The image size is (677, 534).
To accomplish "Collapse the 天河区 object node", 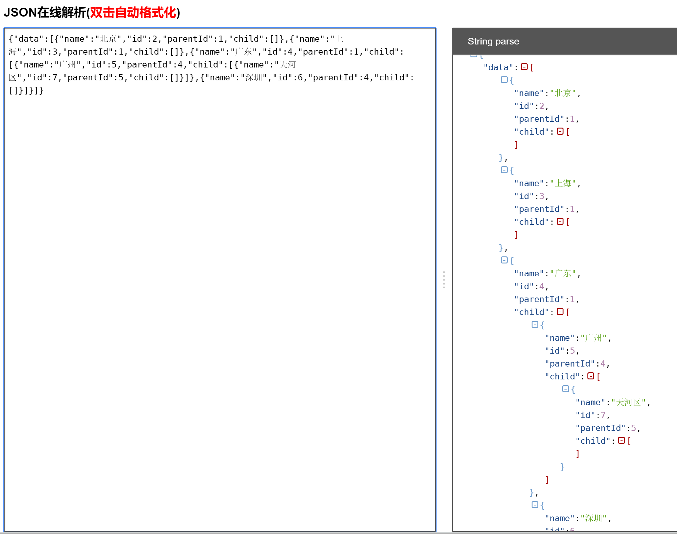I will [566, 389].
